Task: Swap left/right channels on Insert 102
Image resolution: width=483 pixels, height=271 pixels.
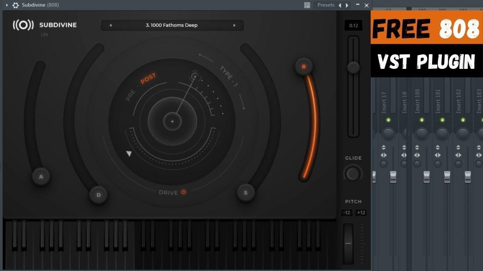Action: (x=458, y=155)
